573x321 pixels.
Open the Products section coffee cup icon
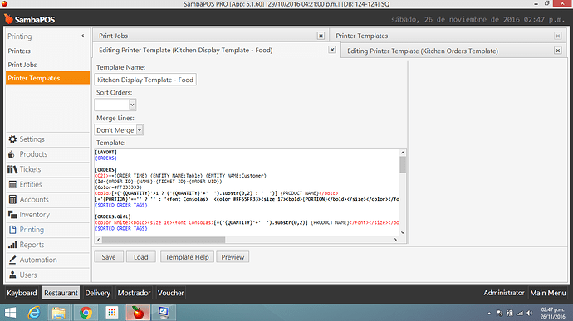pos(12,154)
